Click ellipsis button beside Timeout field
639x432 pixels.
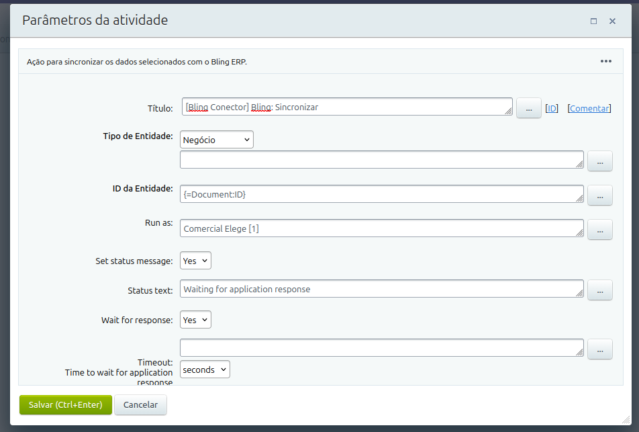[599, 349]
